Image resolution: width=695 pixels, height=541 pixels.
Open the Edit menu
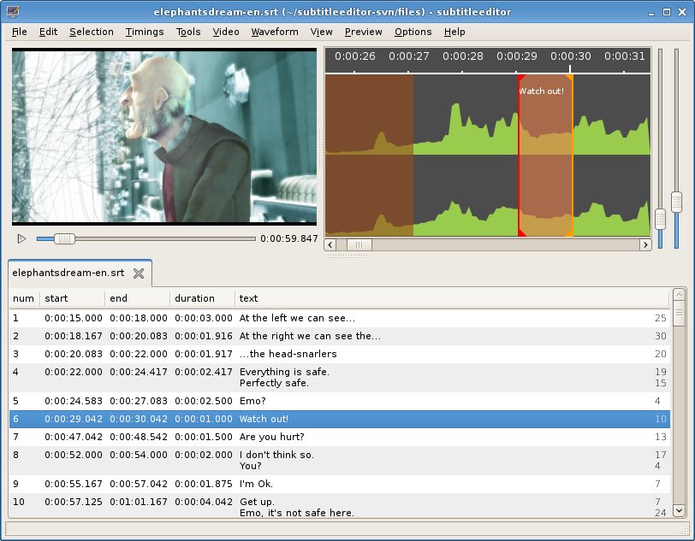point(48,32)
